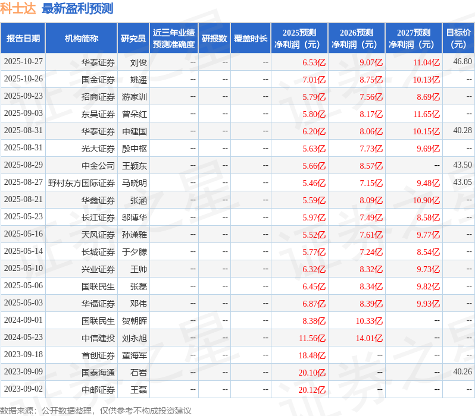Click the 18.48亿 profit value
The height and width of the screenshot is (416, 475).
click(312, 355)
